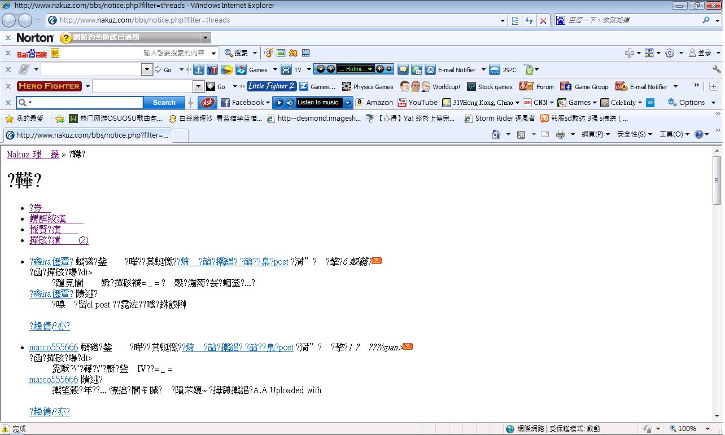The height and width of the screenshot is (435, 725).
Task: Open the 安全性(S) safety menu
Action: pyautogui.click(x=635, y=134)
